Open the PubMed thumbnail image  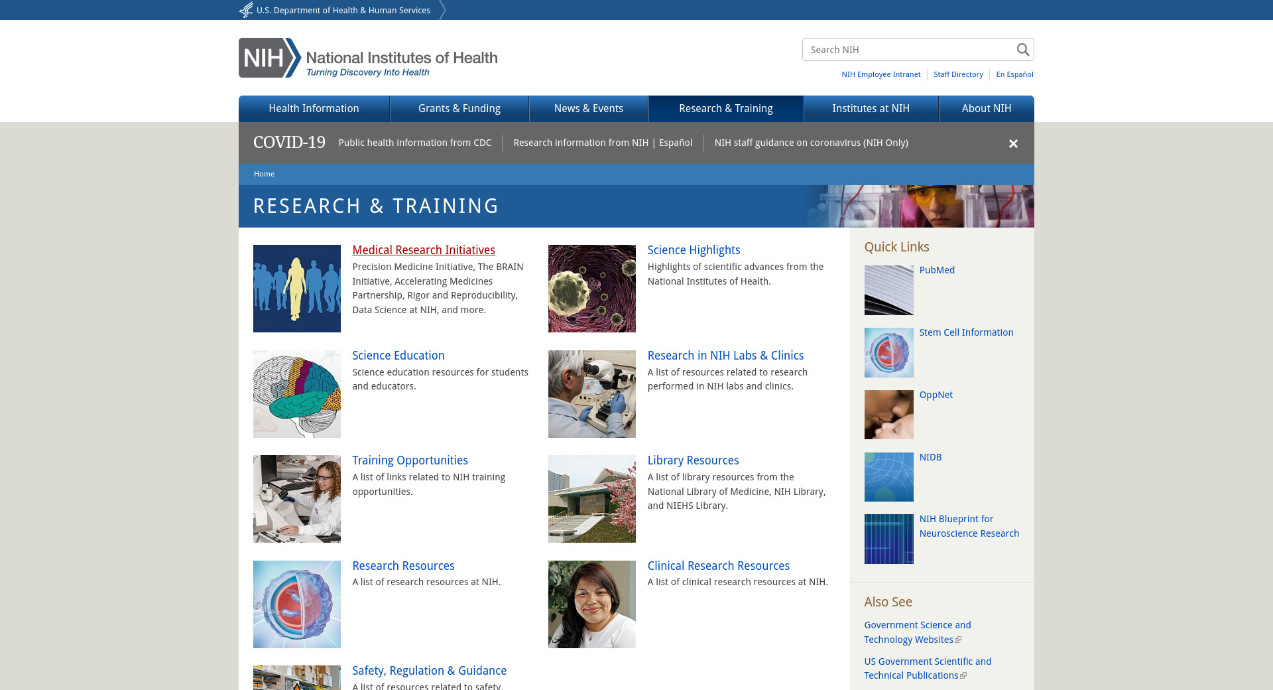point(888,290)
